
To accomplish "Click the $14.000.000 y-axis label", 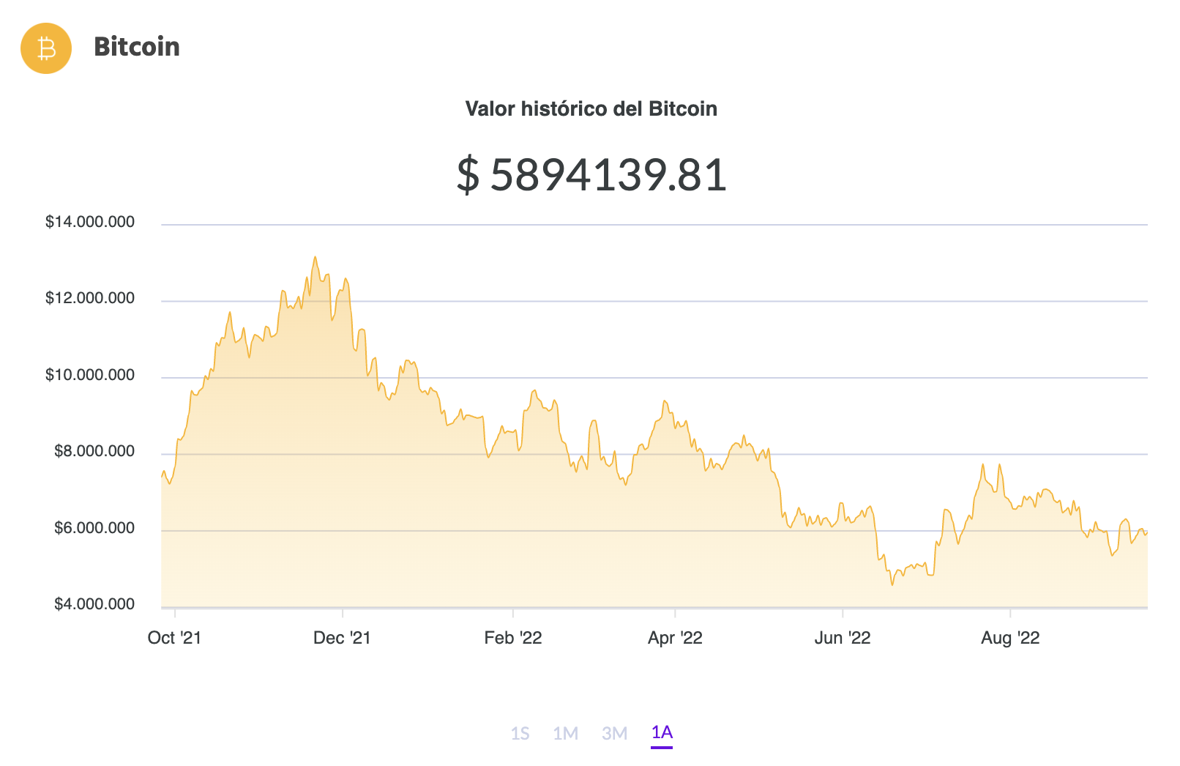I will (x=90, y=222).
